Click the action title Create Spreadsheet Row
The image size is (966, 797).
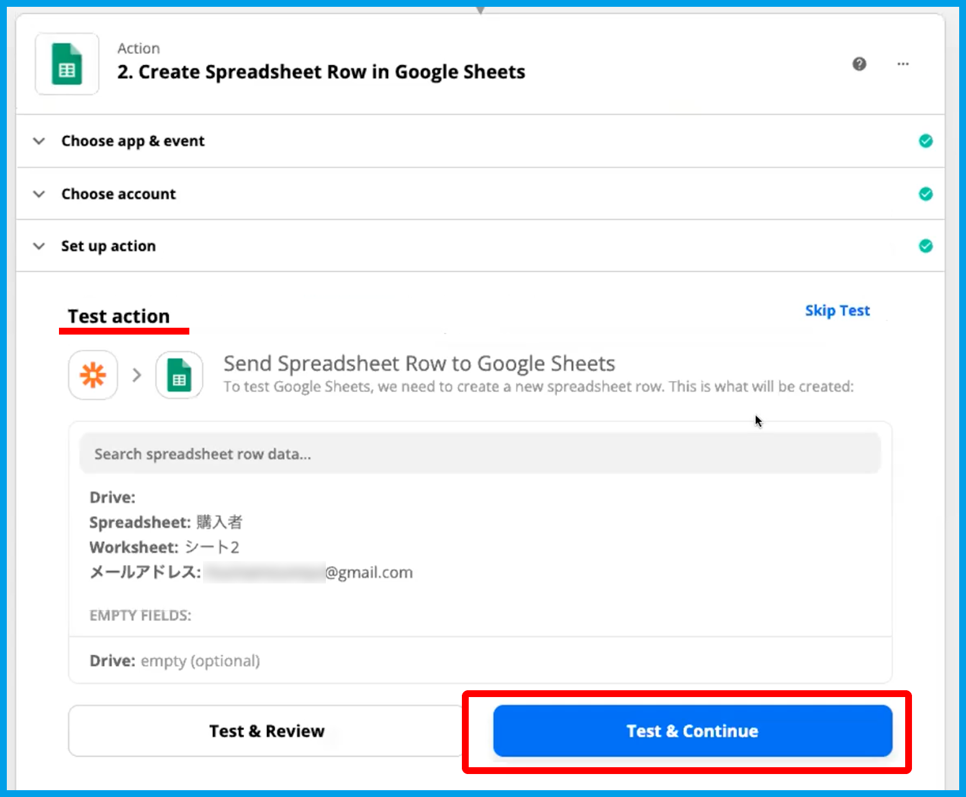[321, 72]
